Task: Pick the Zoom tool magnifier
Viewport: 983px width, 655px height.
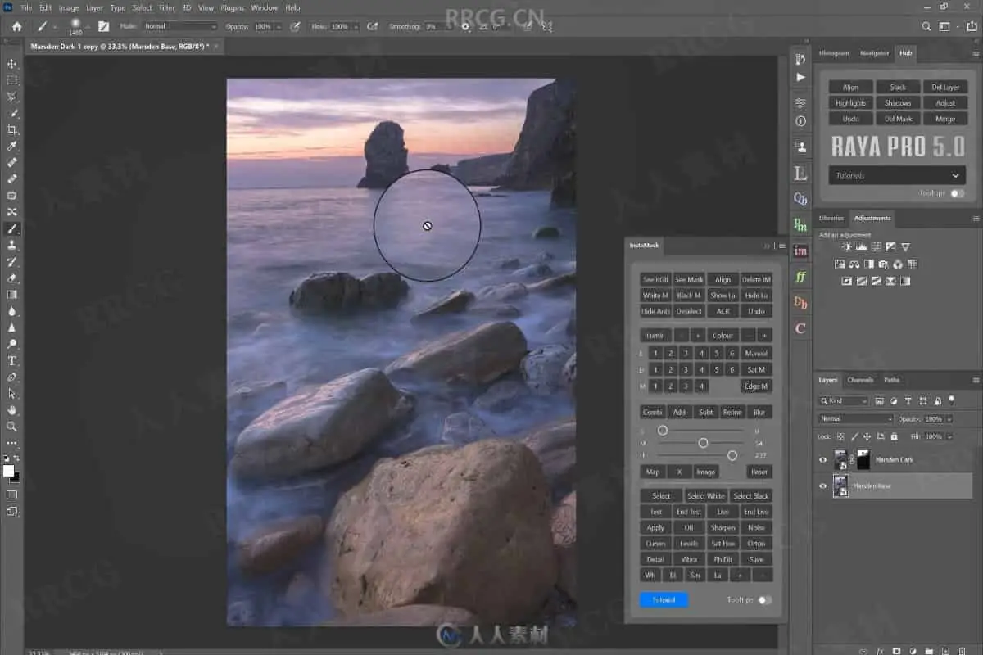Action: point(12,427)
